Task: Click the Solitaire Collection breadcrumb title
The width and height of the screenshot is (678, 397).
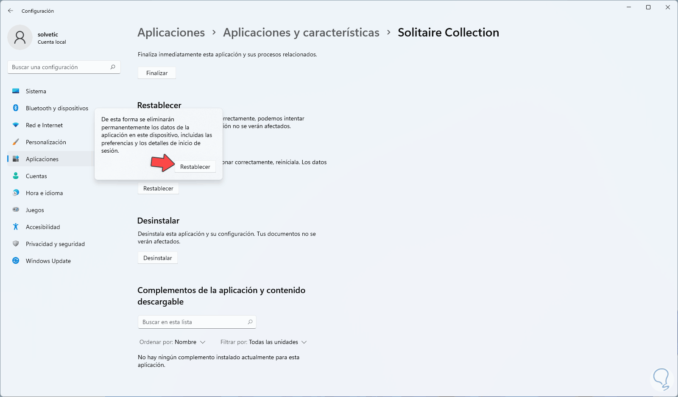Action: pos(448,33)
